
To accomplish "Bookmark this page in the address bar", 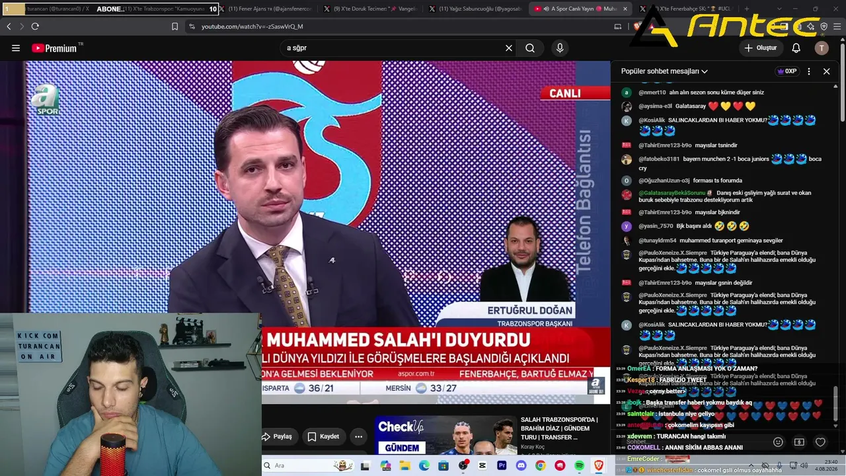I will click(x=174, y=26).
